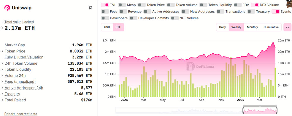This screenshot has width=292, height=116.
Task: Expand the Total Value Locked breakdown chevron
Action: point(2,28)
